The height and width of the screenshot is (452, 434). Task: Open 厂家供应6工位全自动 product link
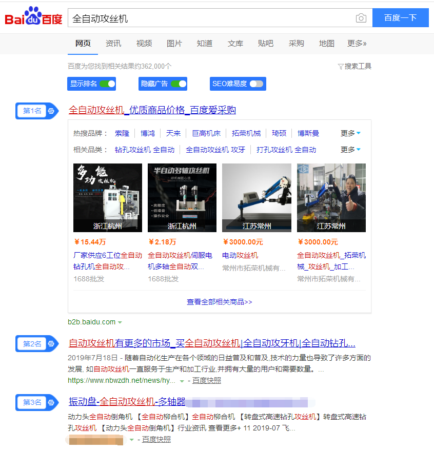tap(108, 261)
